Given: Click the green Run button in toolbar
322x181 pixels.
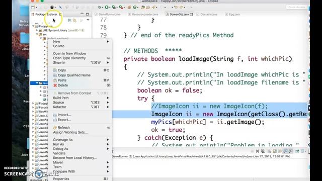Looking at the screenshot, I should [x=107, y=7].
